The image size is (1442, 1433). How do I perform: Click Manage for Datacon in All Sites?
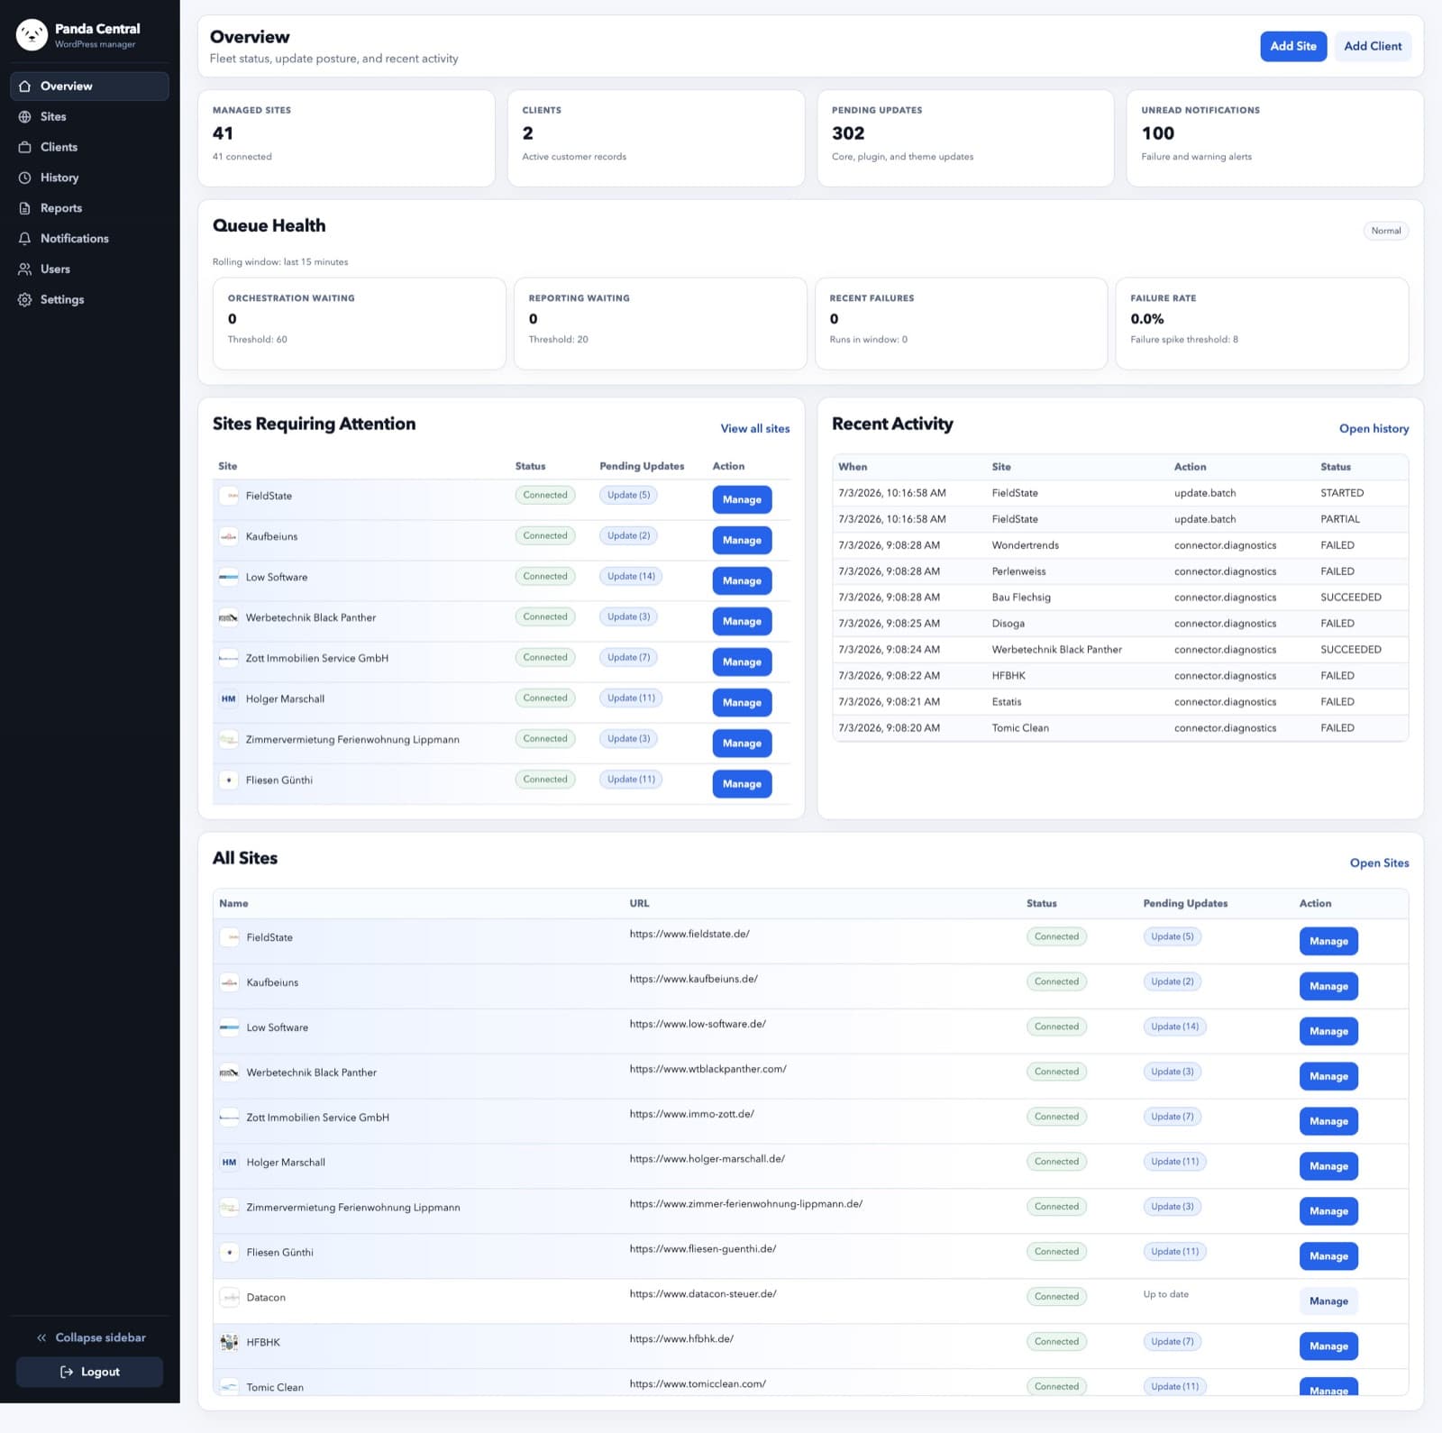pyautogui.click(x=1328, y=1301)
